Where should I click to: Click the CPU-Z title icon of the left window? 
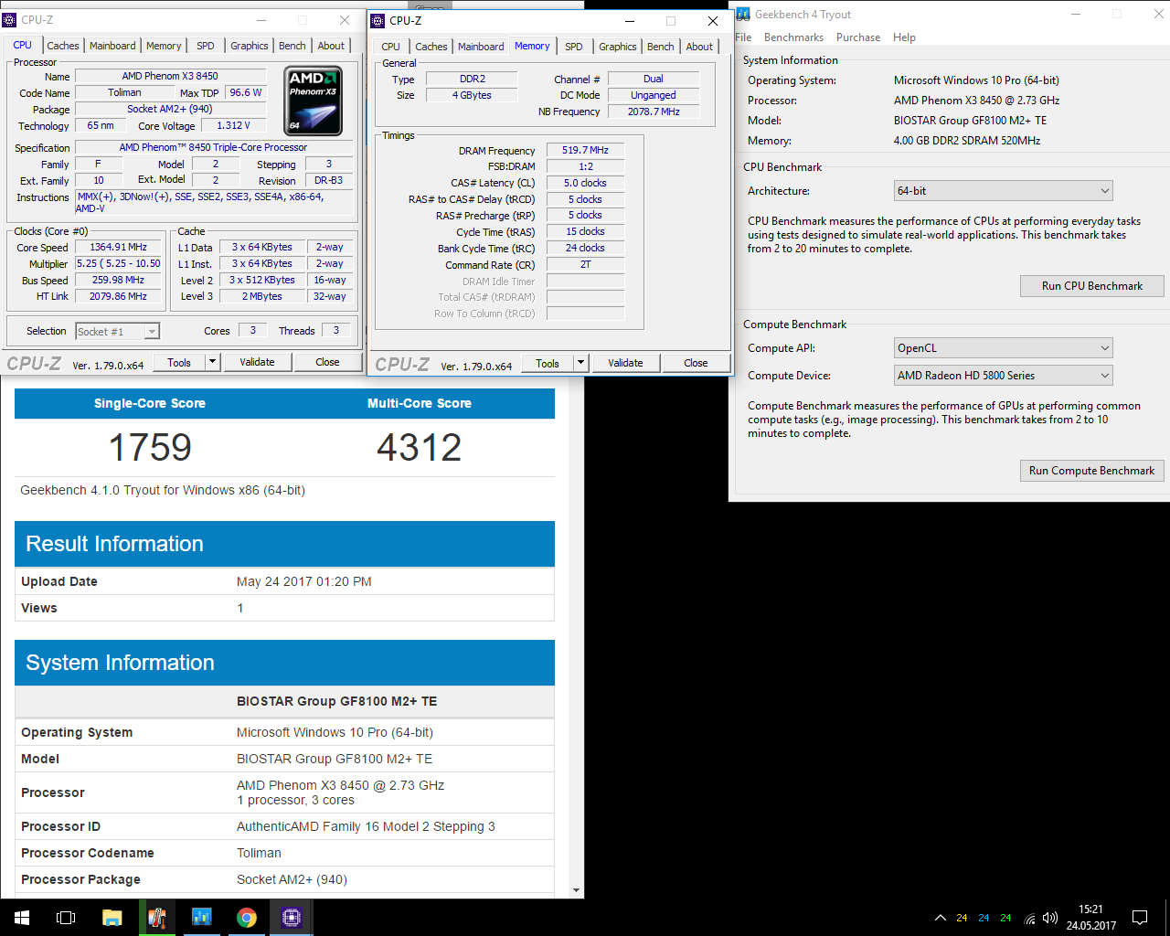(x=10, y=19)
